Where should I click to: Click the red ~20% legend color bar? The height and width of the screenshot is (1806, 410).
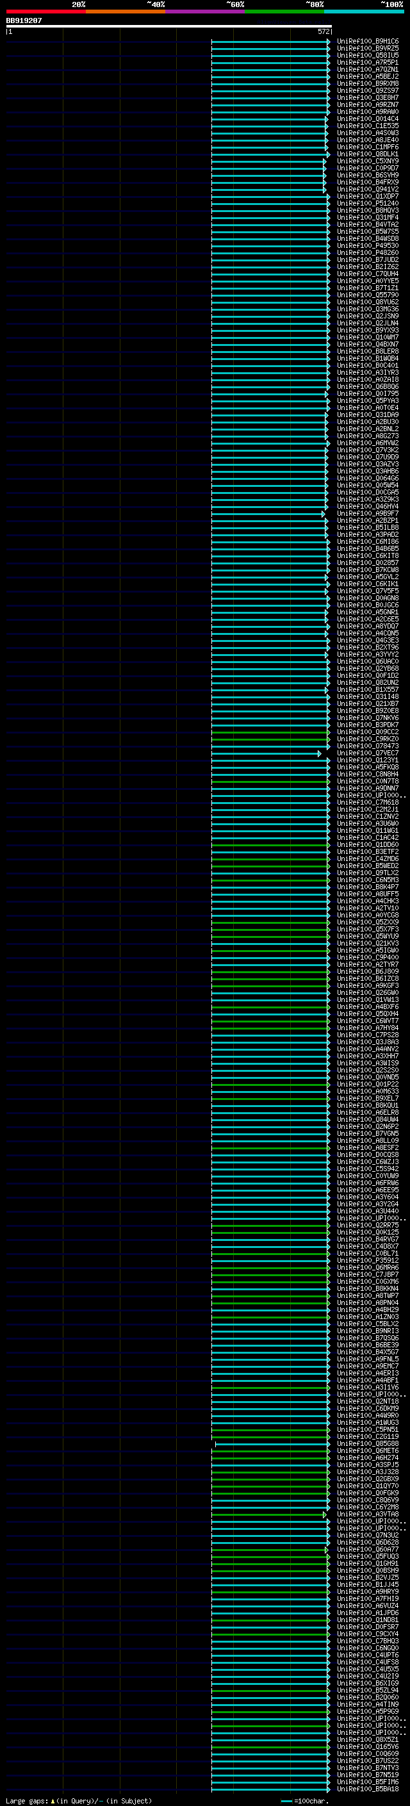pyautogui.click(x=45, y=12)
